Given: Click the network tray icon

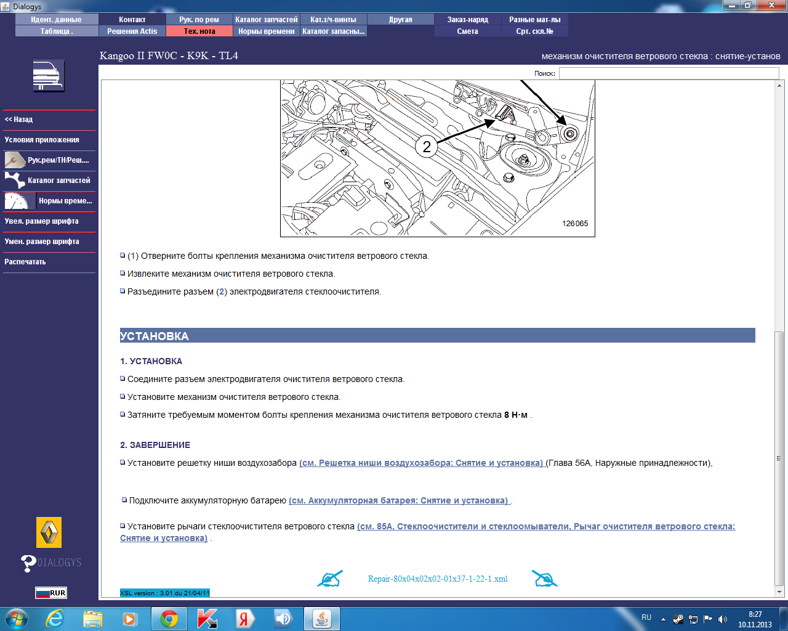Looking at the screenshot, I should coord(693,619).
